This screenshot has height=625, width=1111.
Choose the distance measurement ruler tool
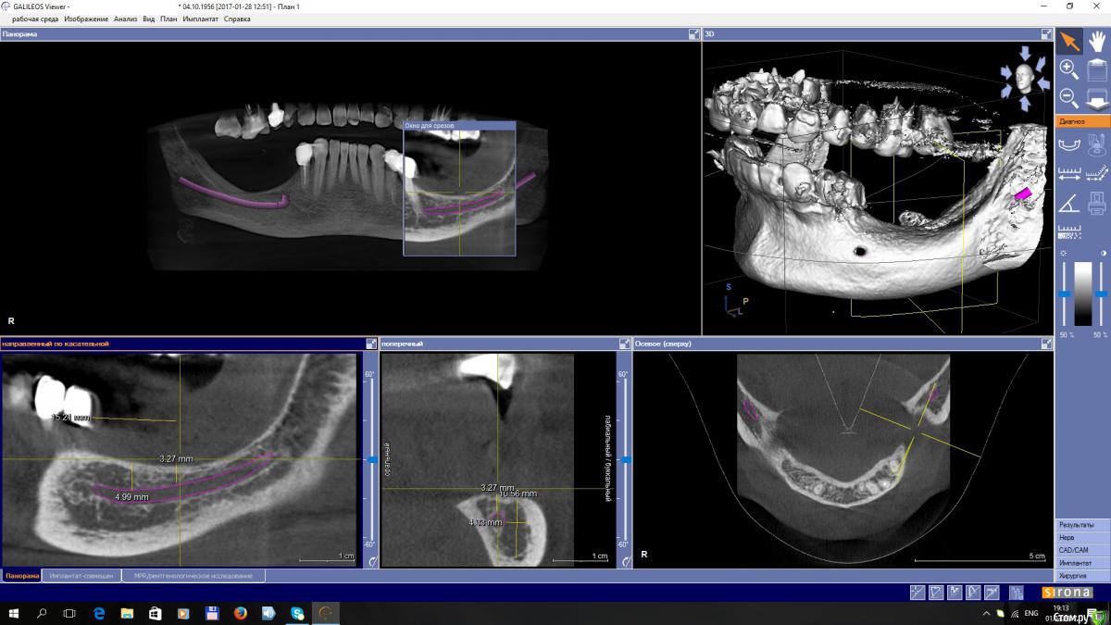1069,173
